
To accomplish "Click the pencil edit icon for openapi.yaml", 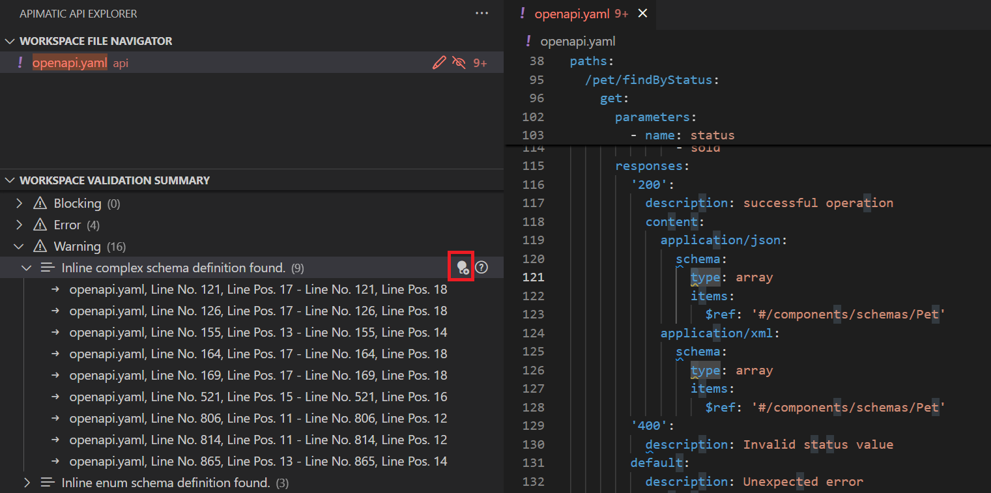I will [439, 63].
